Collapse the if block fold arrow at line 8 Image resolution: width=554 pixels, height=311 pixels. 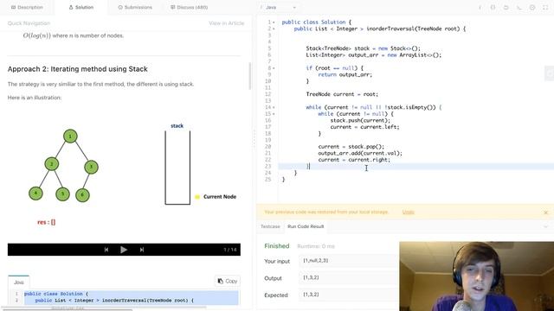pyautogui.click(x=274, y=68)
